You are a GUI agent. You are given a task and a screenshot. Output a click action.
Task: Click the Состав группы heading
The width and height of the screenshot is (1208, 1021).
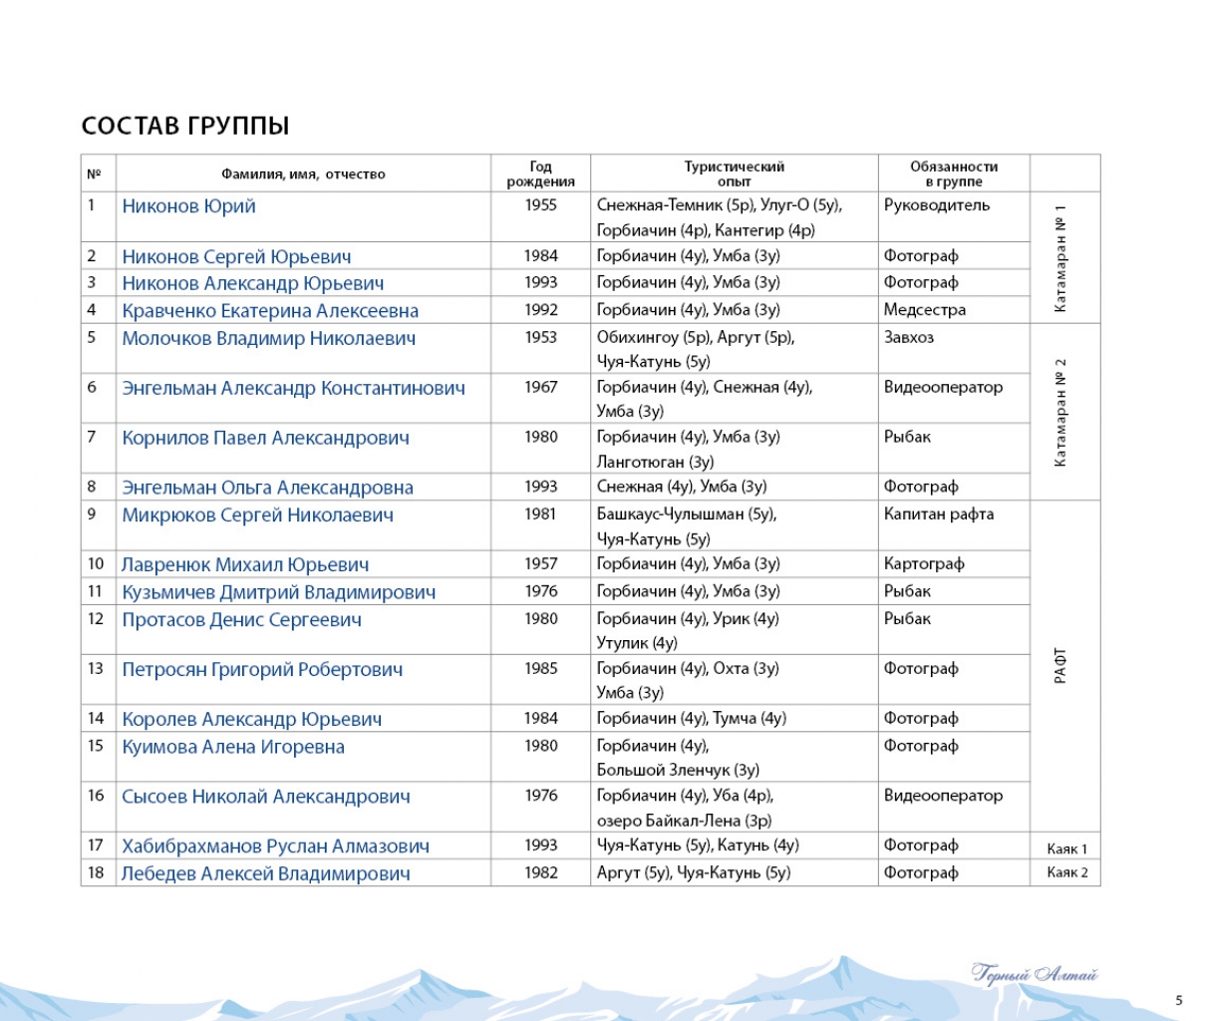[185, 127]
